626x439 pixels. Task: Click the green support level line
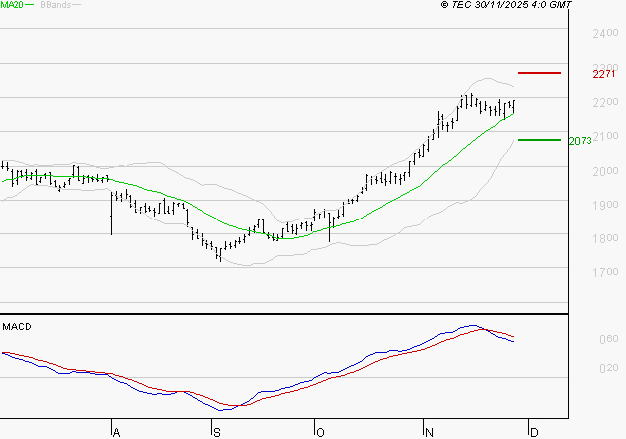(539, 140)
